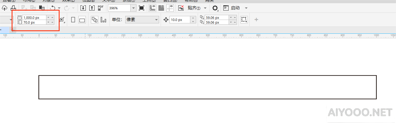396x124 pixels.
Task: Decrease page width with down stepper
Action: 48,18
